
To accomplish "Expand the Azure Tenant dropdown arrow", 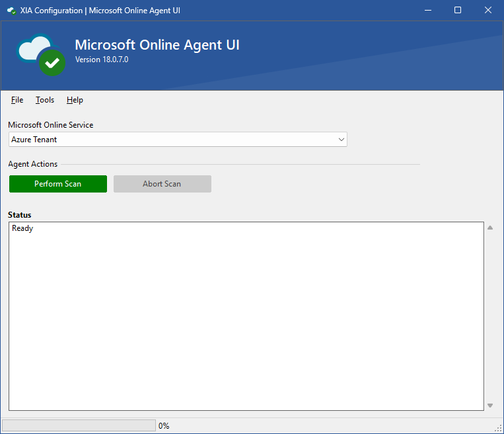I will 341,140.
